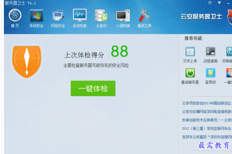Click the title bar feedback icon
The image size is (232, 154).
(x=210, y=3)
